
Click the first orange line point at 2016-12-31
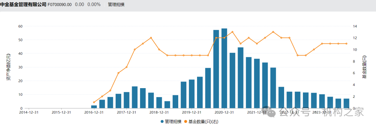94,102
